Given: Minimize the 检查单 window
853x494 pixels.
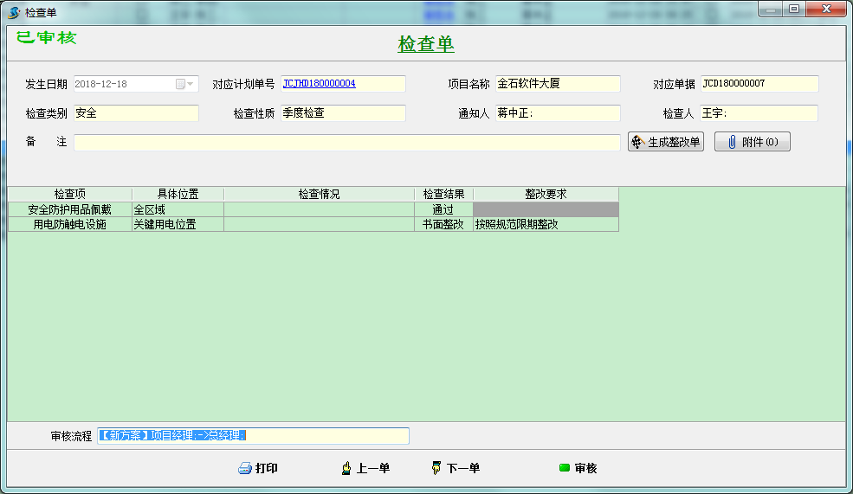Looking at the screenshot, I should (x=771, y=10).
